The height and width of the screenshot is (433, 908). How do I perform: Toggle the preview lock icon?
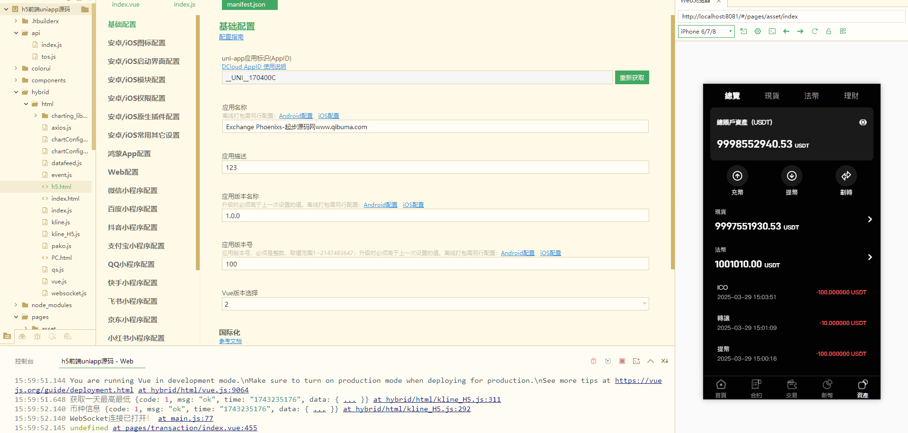click(829, 31)
